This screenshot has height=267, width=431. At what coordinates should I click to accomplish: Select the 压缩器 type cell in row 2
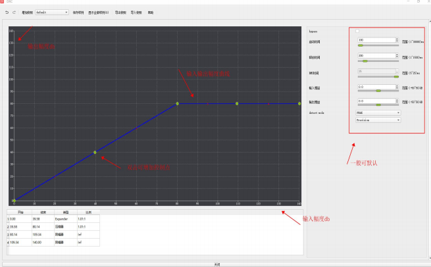tap(66, 227)
